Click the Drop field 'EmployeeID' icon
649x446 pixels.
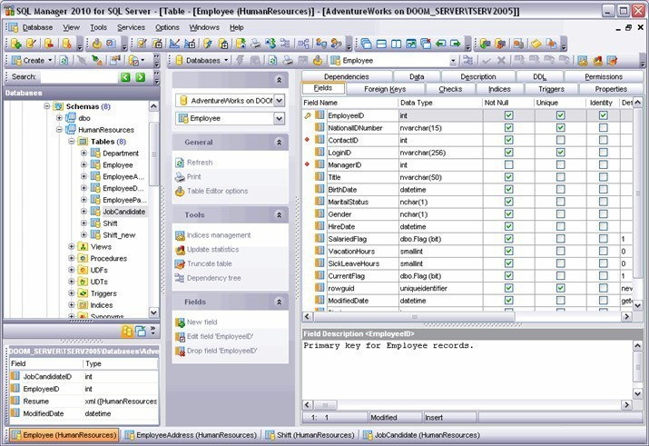[180, 352]
